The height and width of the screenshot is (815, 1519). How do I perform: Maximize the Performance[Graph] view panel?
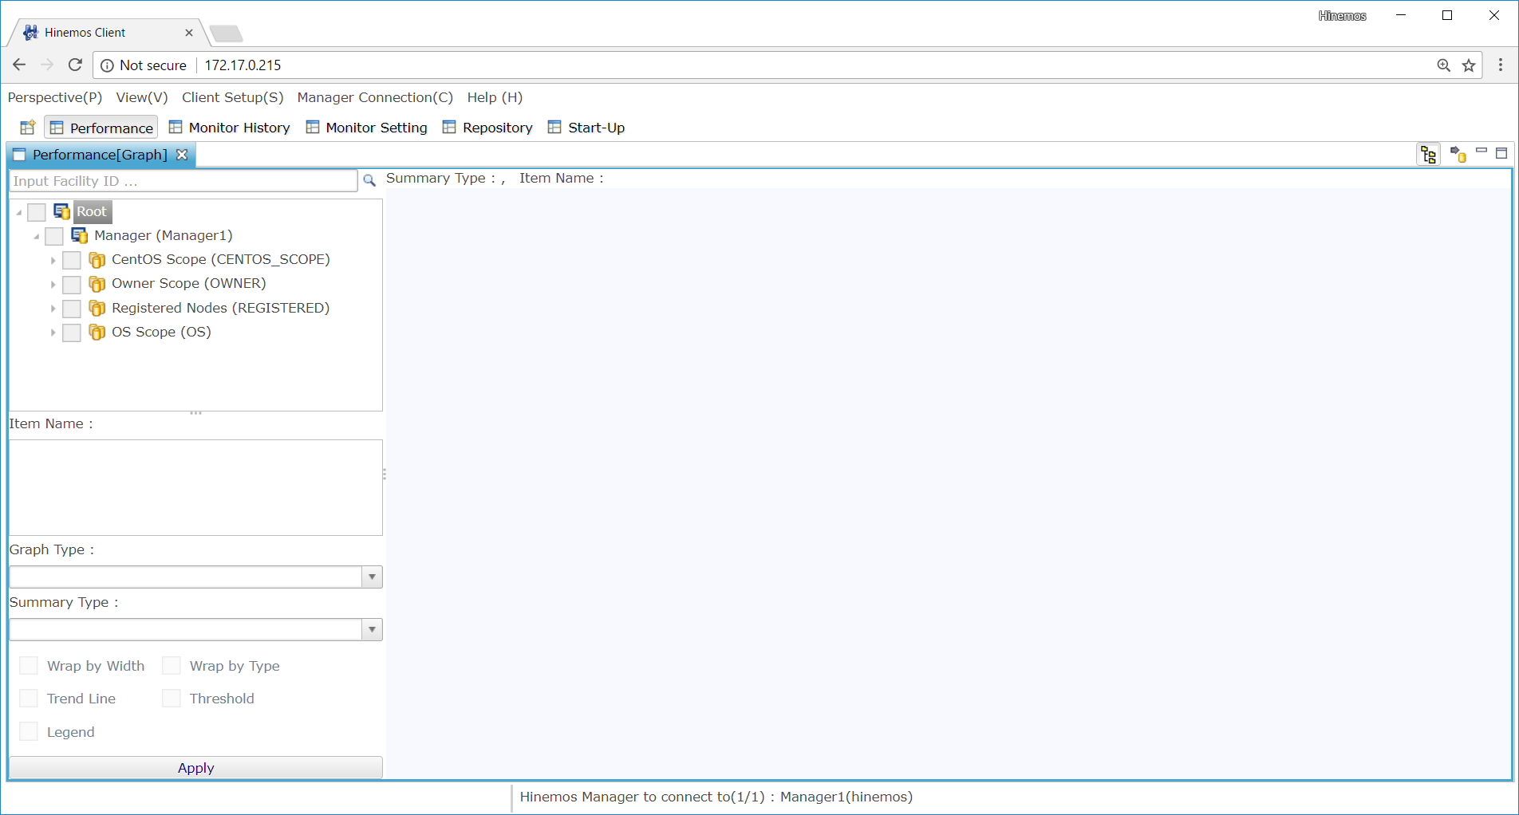click(x=1501, y=152)
